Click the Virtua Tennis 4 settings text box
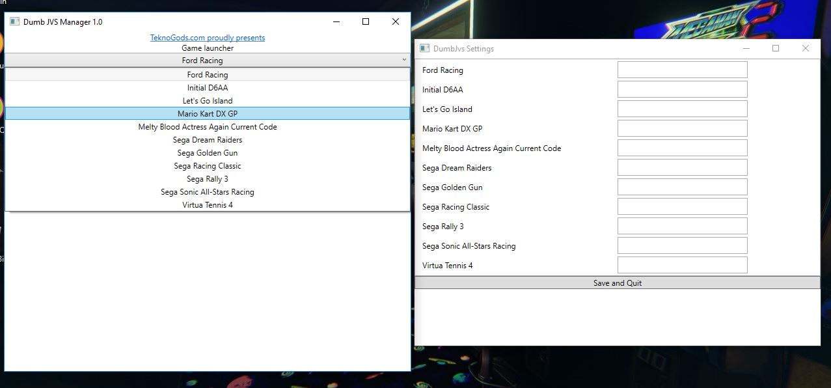This screenshot has height=388, width=831. (682, 265)
